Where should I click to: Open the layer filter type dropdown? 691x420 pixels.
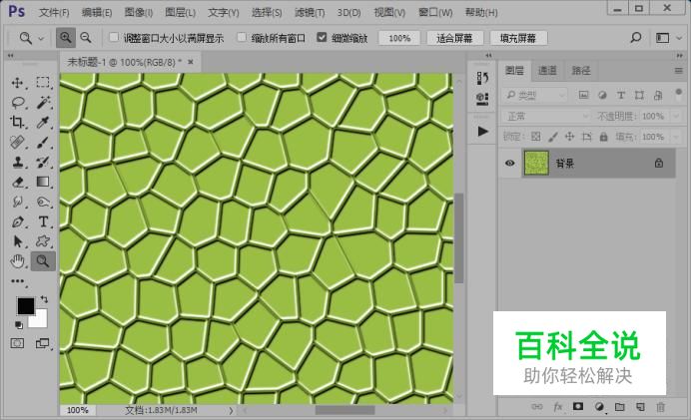point(535,95)
